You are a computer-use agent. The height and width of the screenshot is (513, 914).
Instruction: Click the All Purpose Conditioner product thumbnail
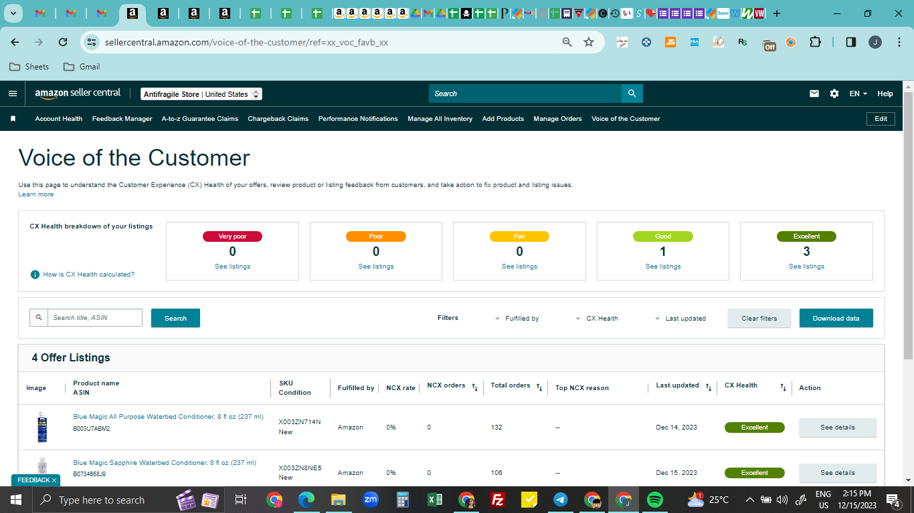pyautogui.click(x=41, y=427)
